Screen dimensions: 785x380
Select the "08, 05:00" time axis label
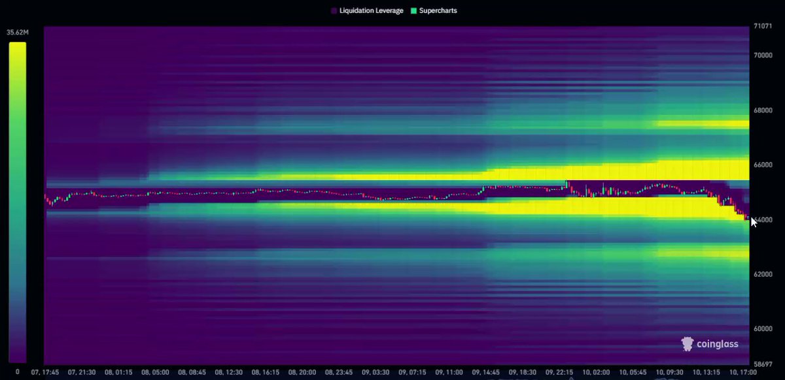click(x=156, y=372)
